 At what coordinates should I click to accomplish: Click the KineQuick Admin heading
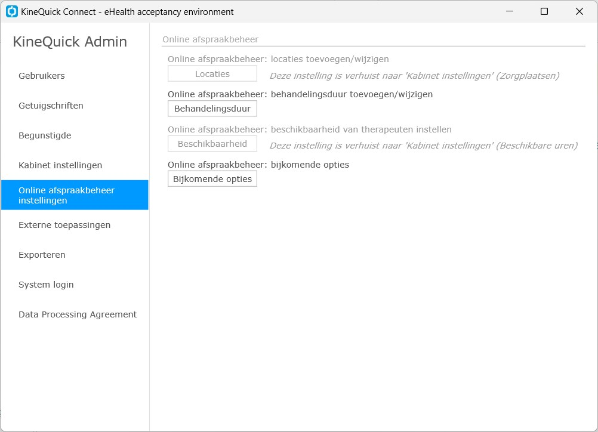coord(70,42)
